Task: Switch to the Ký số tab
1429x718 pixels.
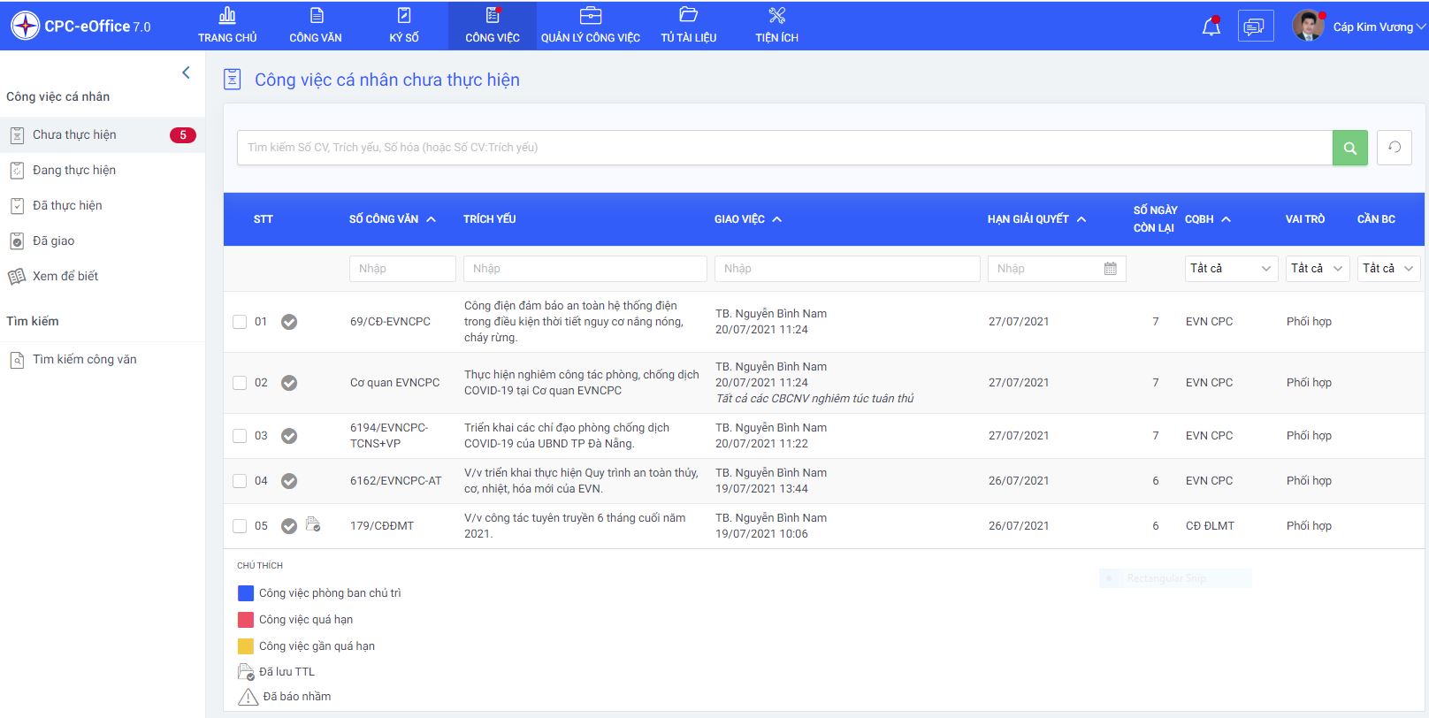Action: pyautogui.click(x=404, y=26)
